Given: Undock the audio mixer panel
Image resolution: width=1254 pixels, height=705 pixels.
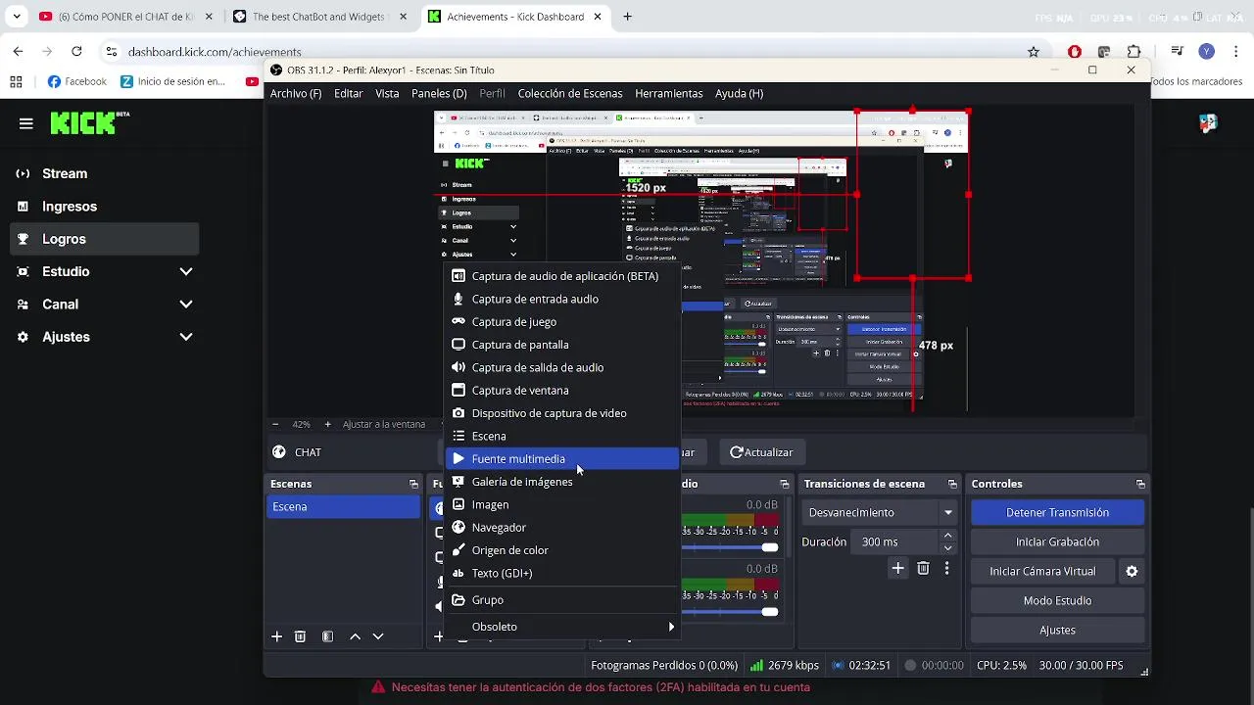Looking at the screenshot, I should (785, 484).
